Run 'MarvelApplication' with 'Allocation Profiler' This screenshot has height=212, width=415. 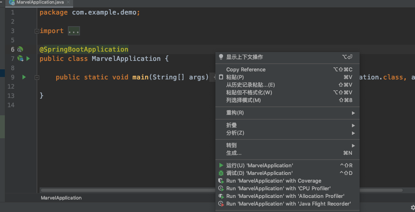point(287,196)
